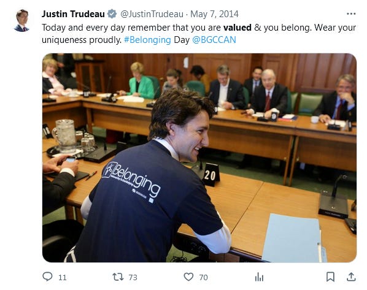
Task: Open the @JustinTrudeau handle link
Action: pos(152,14)
